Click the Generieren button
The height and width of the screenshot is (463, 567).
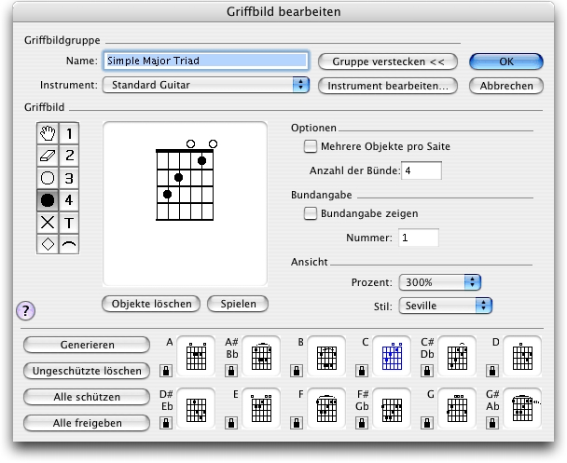click(x=87, y=345)
